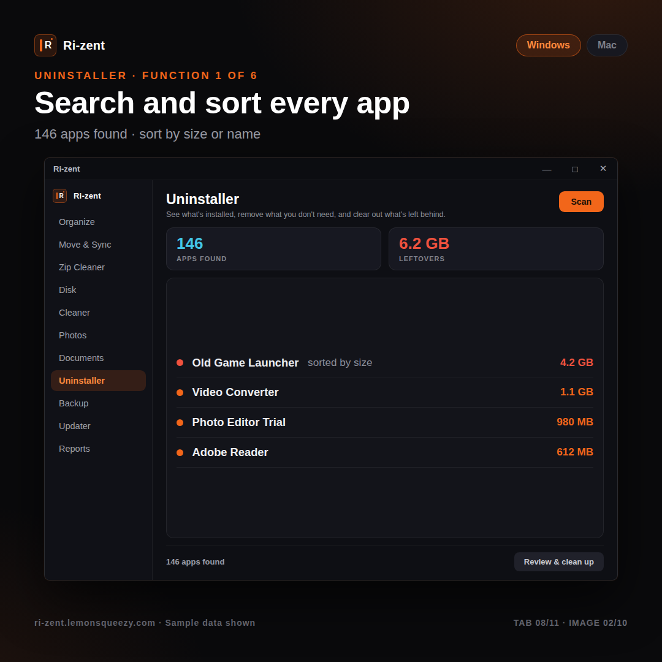Start a scan with Scan button
The width and height of the screenshot is (662, 662).
pyautogui.click(x=581, y=202)
